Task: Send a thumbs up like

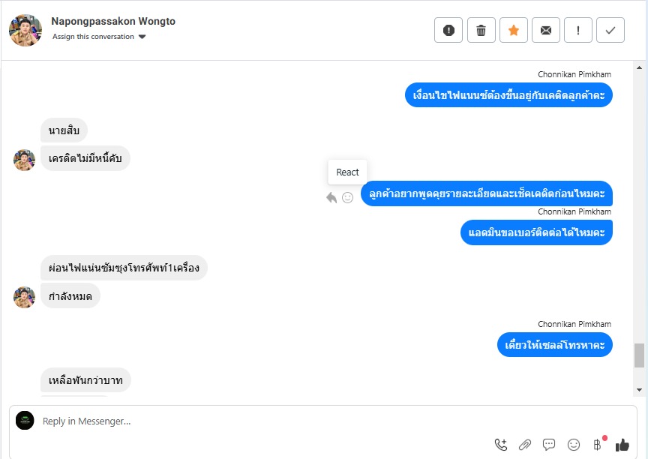Action: pyautogui.click(x=622, y=445)
